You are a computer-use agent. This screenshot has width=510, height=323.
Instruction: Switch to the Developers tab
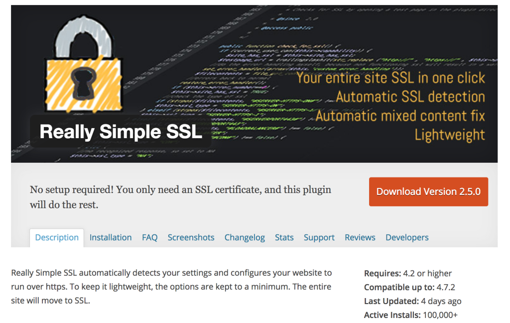407,237
